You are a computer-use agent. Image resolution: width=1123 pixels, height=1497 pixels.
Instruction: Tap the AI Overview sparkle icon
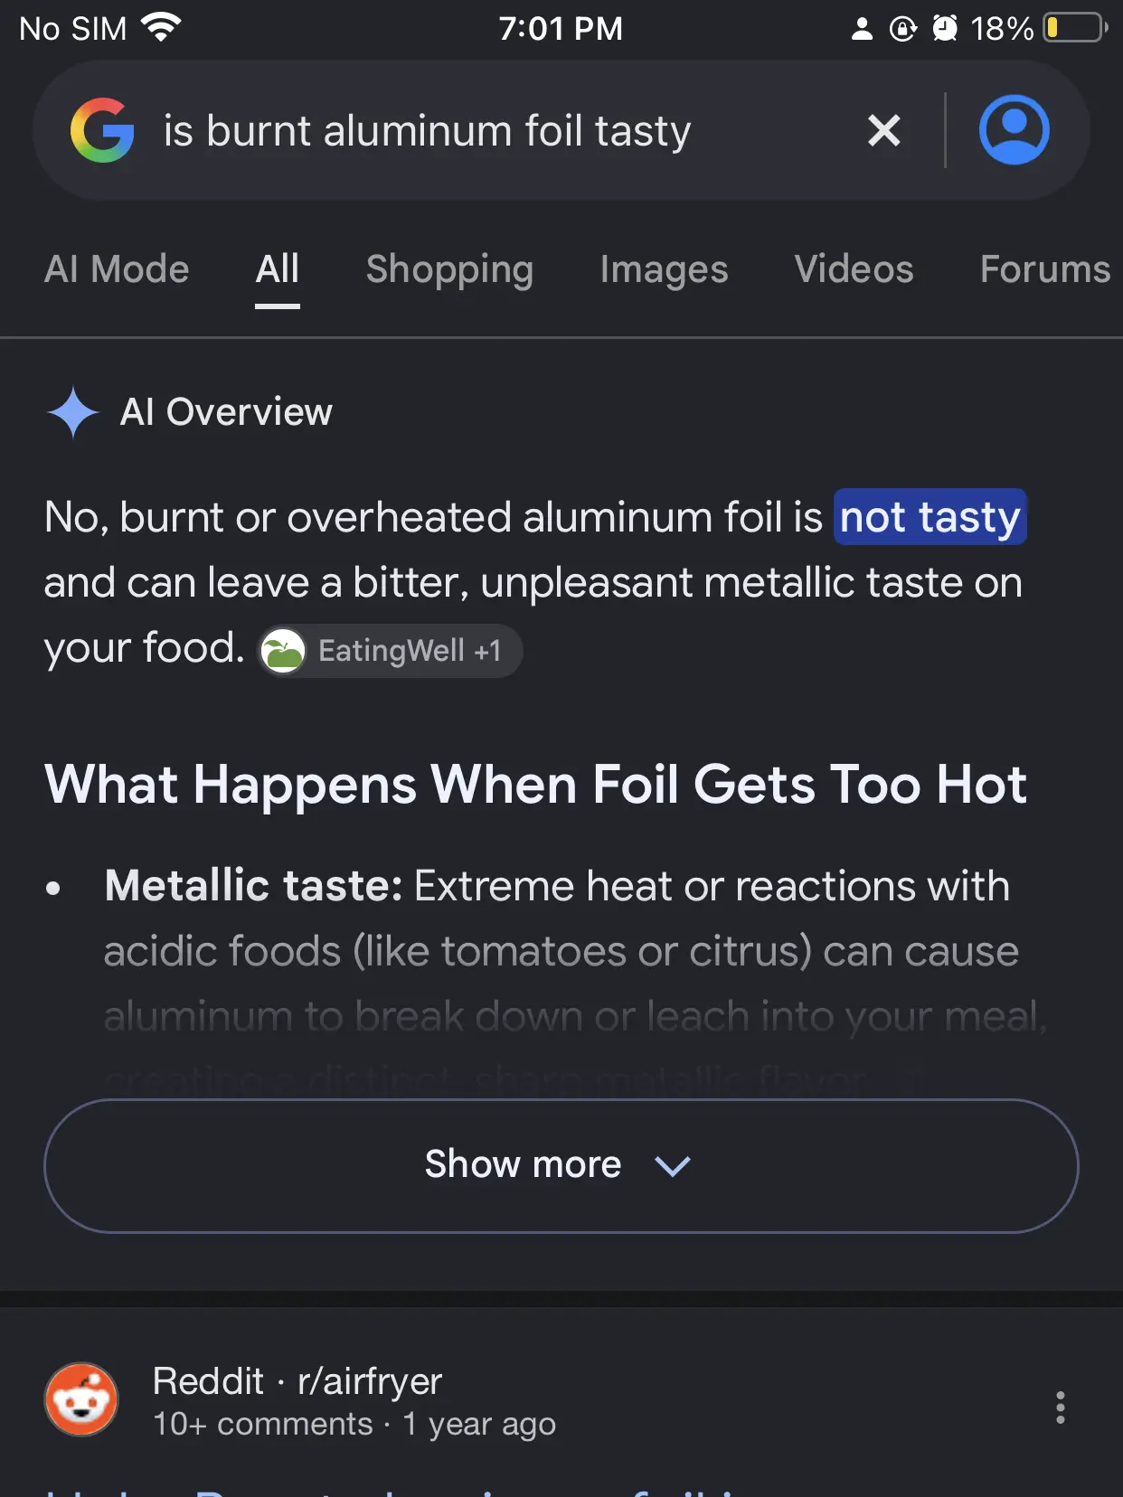point(72,412)
